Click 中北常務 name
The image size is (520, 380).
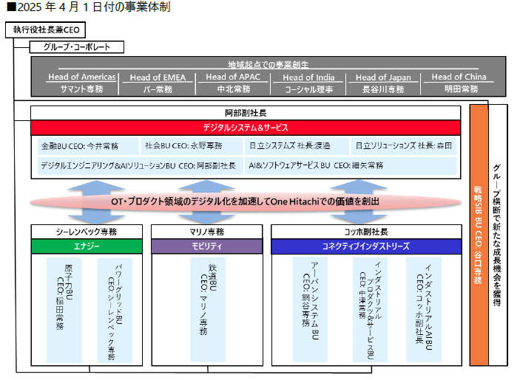[x=234, y=89]
